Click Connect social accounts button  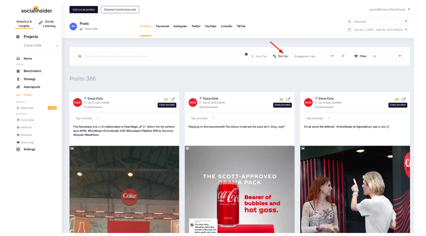[x=120, y=9]
